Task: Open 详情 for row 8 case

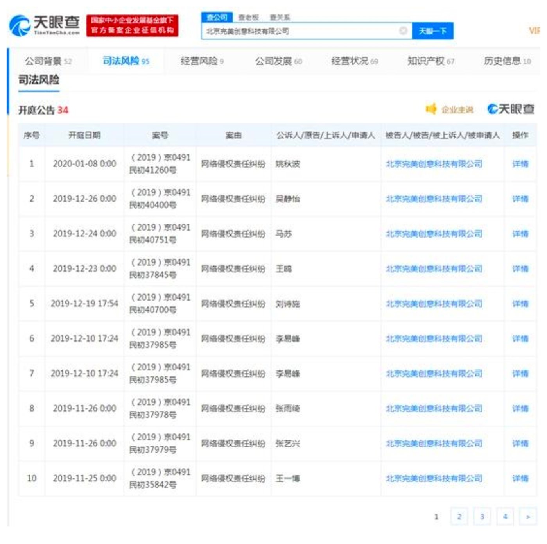Action: 520,408
